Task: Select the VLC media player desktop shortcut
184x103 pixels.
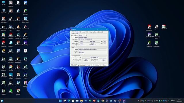Action: (x=18, y=28)
